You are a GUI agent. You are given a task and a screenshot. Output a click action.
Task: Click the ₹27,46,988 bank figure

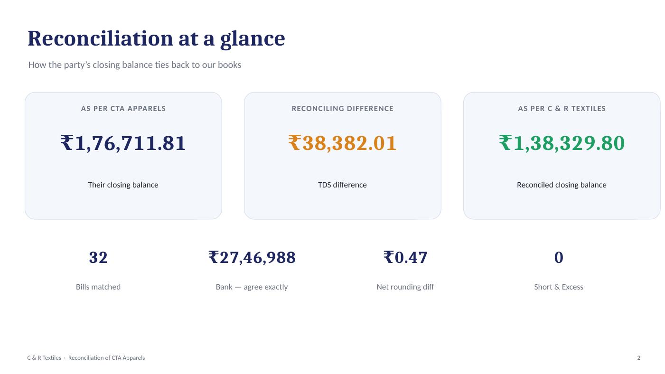pyautogui.click(x=252, y=258)
